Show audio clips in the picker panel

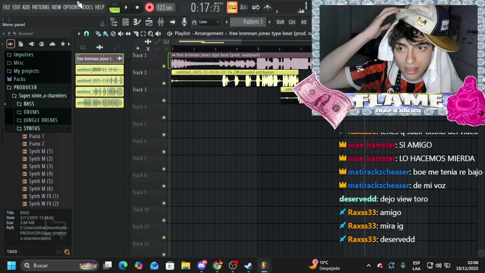100,47
